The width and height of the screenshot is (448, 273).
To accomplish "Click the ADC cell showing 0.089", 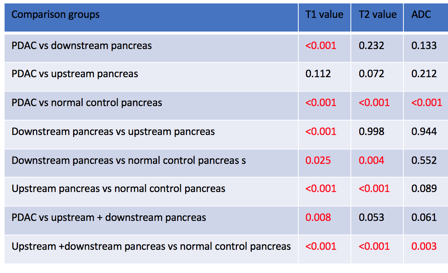I will click(424, 189).
